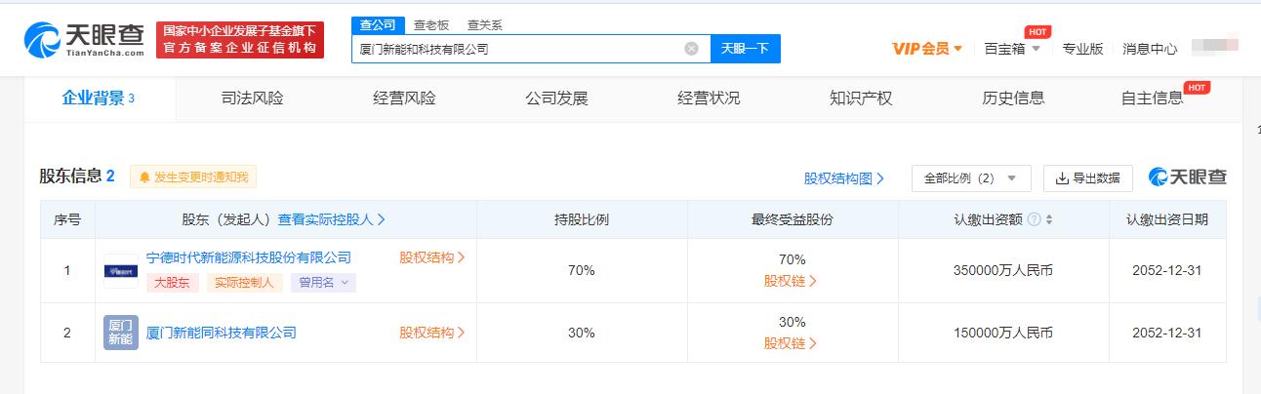Switch to the 司法风险 tab
This screenshot has height=394, width=1261.
coord(252,98)
